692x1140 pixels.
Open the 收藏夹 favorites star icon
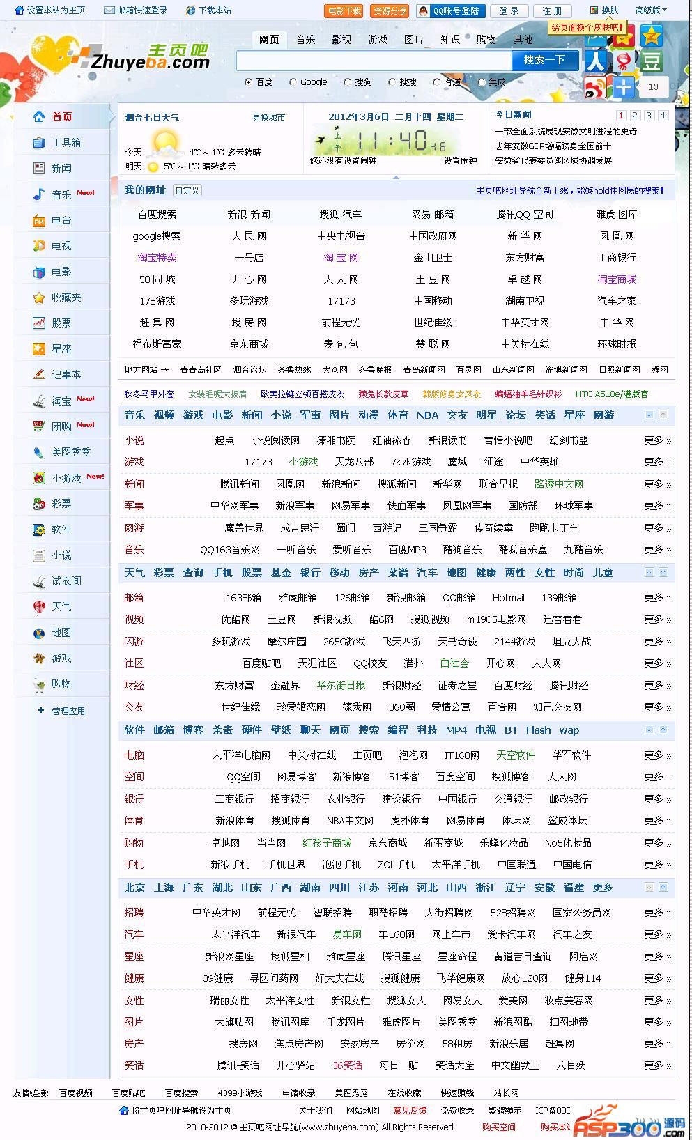coord(39,298)
